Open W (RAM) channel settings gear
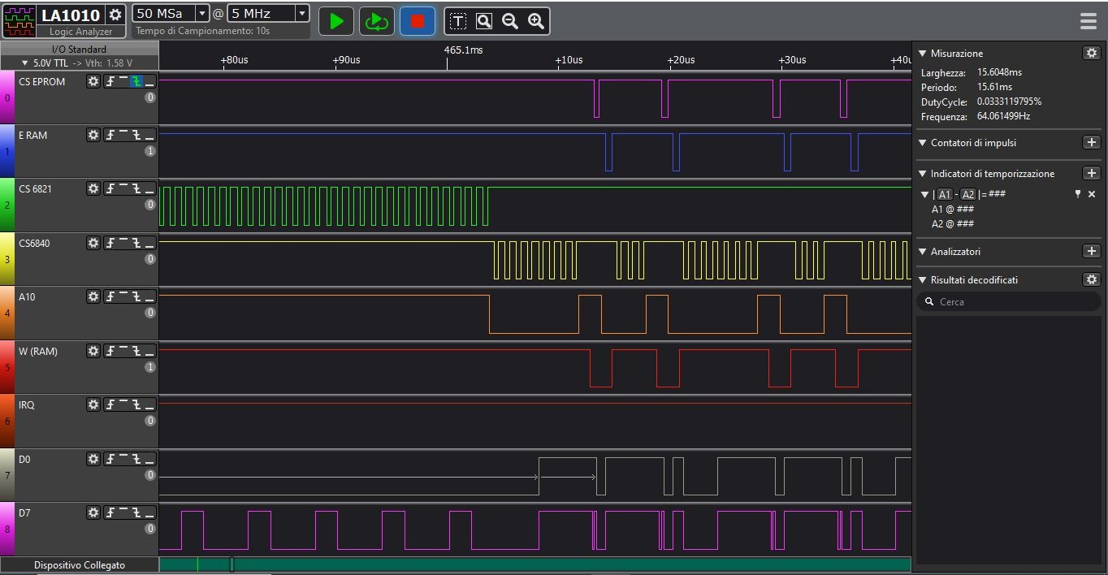 point(93,351)
